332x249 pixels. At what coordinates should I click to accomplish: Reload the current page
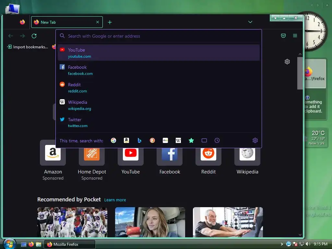pyautogui.click(x=34, y=36)
